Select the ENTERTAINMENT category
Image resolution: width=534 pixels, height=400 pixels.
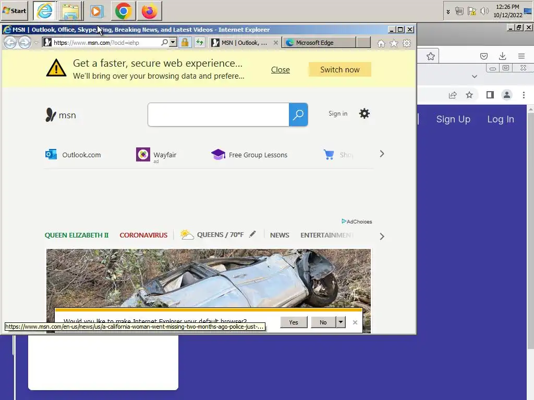[327, 235]
